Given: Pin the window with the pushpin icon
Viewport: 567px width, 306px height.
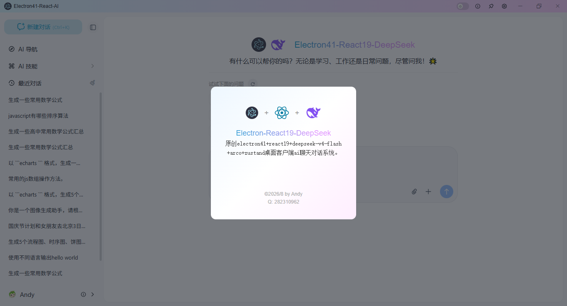Looking at the screenshot, I should pos(491,6).
